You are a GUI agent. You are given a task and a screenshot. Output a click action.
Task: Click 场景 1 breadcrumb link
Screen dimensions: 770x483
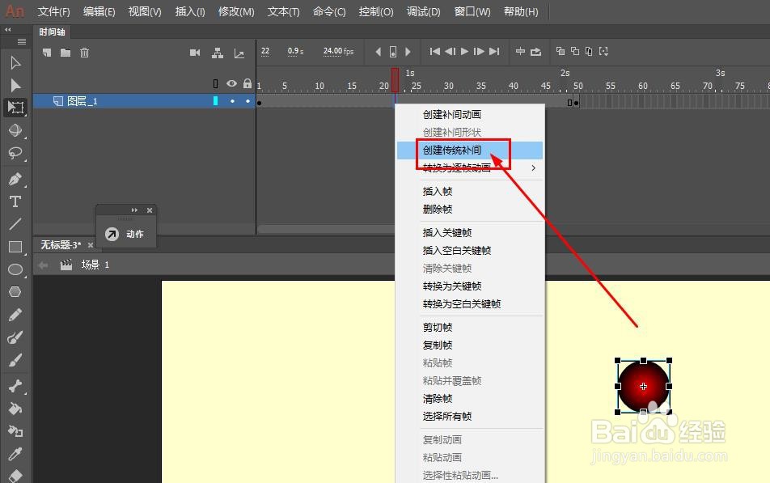(x=95, y=264)
